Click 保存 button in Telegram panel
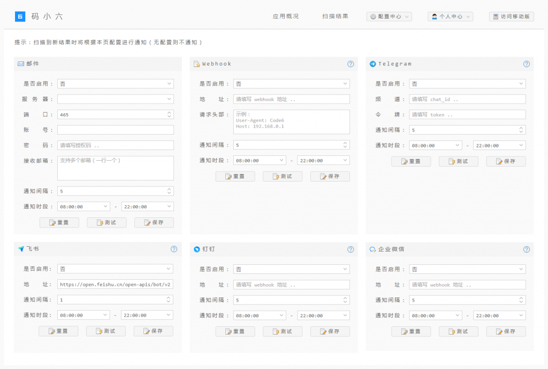This screenshot has width=548, height=369. point(506,161)
